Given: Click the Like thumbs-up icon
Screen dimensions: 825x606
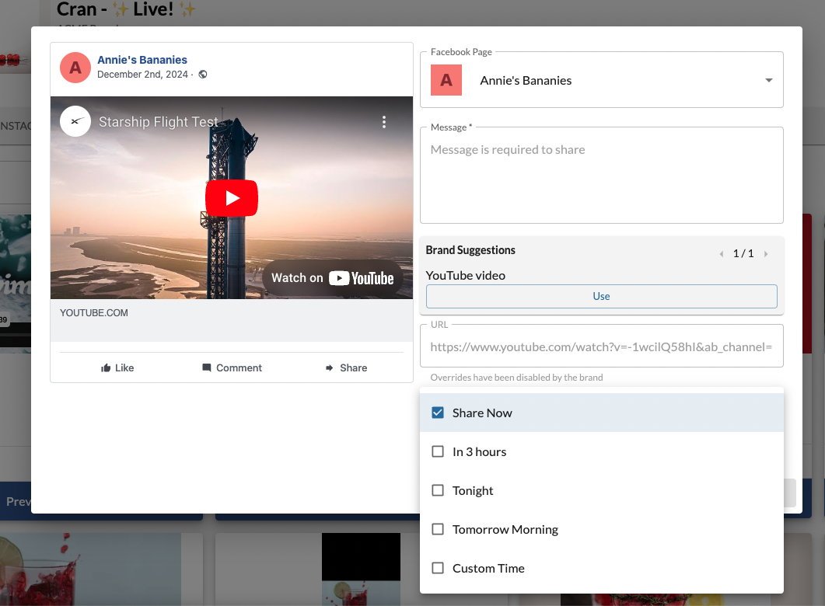Looking at the screenshot, I should coord(106,368).
